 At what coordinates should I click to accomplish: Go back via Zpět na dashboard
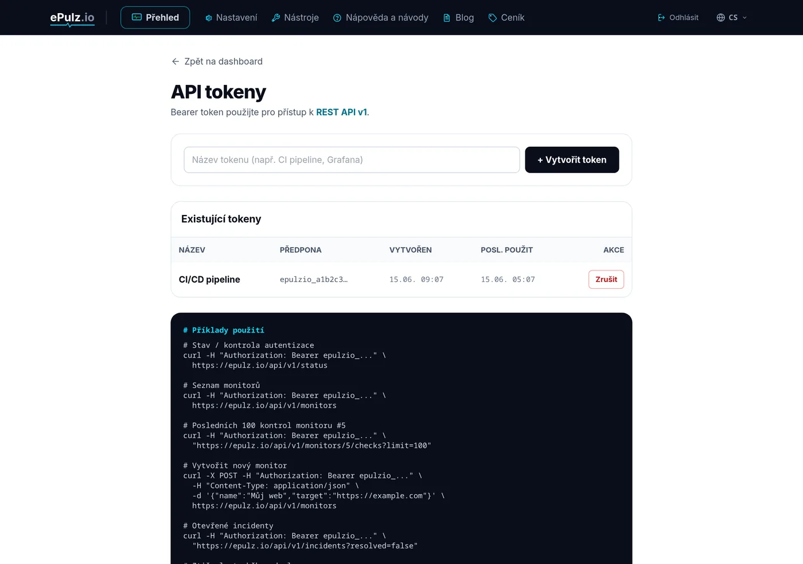pos(217,61)
